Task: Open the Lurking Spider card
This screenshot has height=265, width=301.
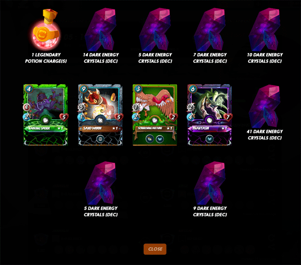Action: pos(46,115)
